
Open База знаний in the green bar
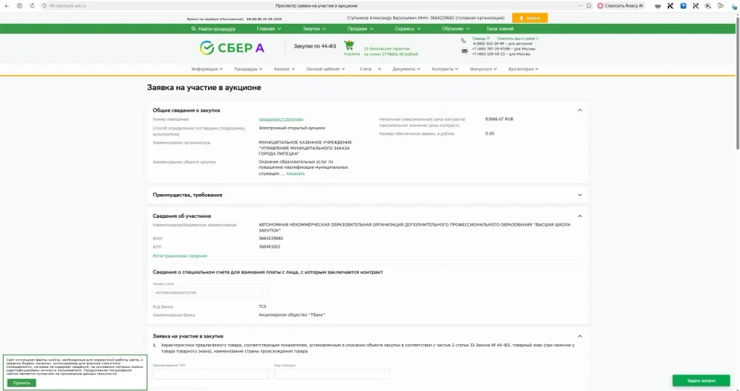pyautogui.click(x=500, y=29)
